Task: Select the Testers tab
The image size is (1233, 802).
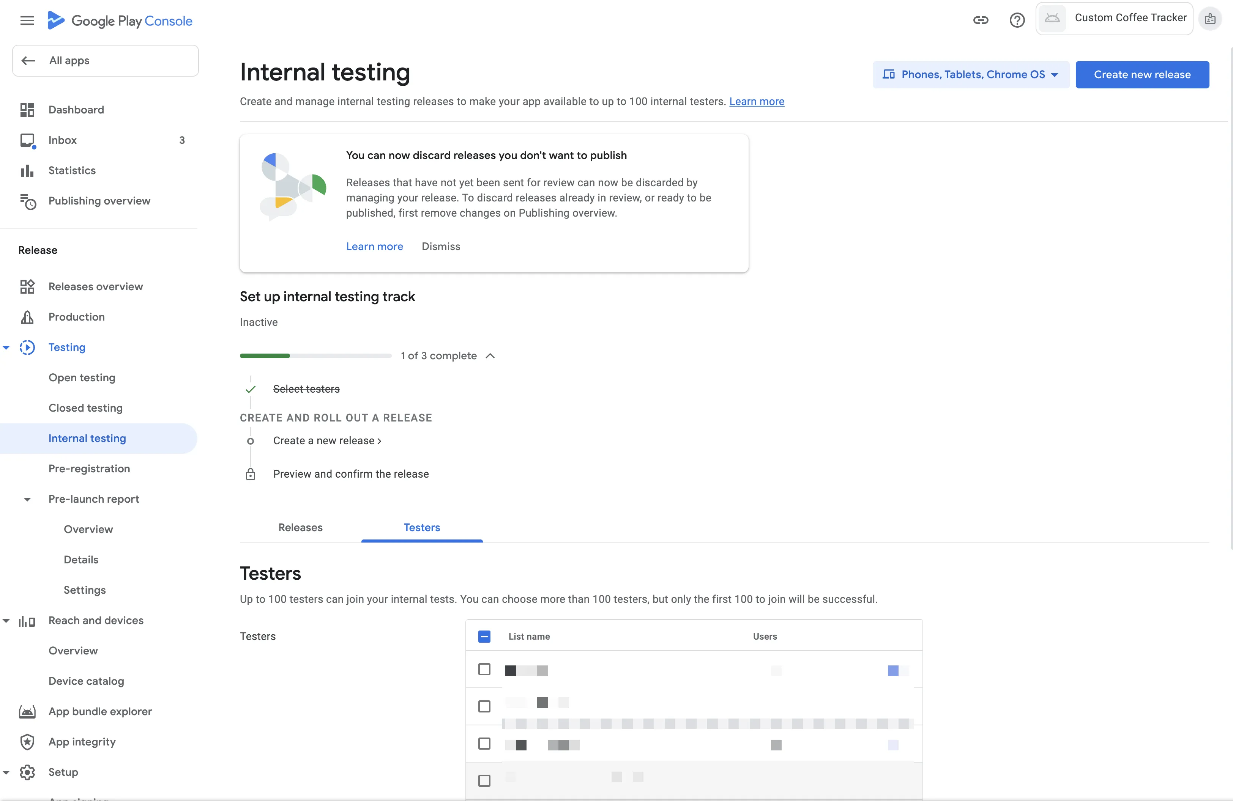Action: (x=422, y=527)
